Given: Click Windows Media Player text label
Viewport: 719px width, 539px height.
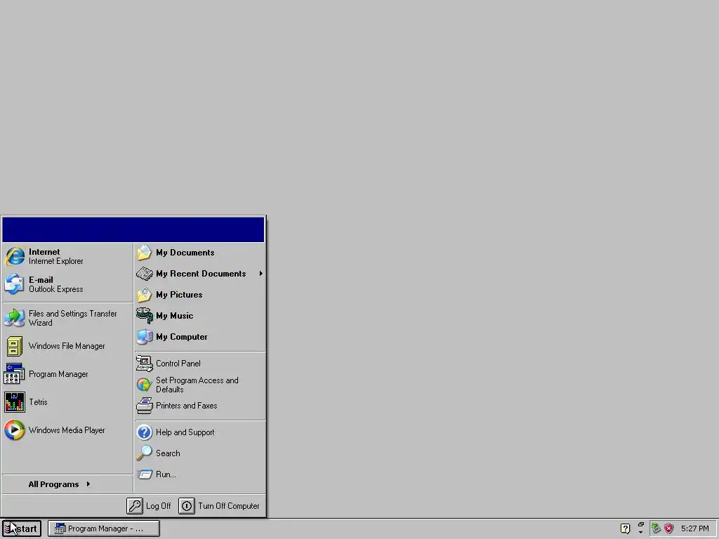Looking at the screenshot, I should click(x=67, y=430).
